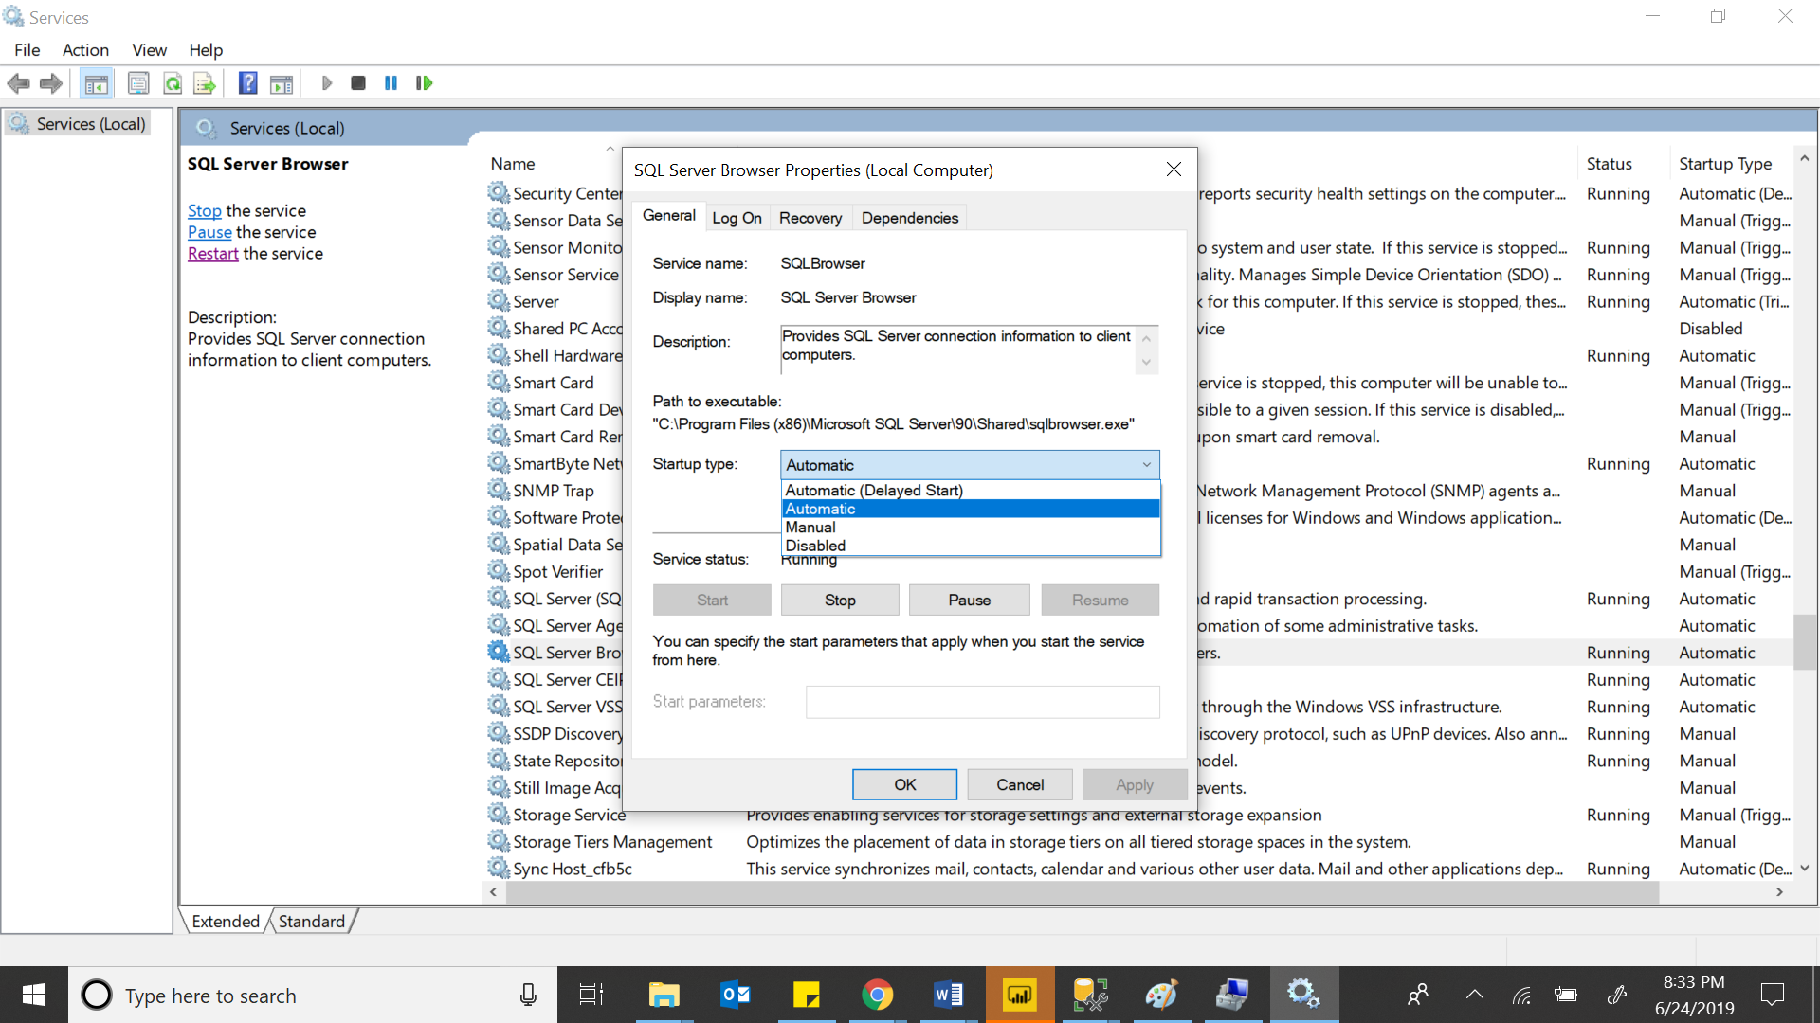Open the Startup type dropdown

coord(1147,464)
